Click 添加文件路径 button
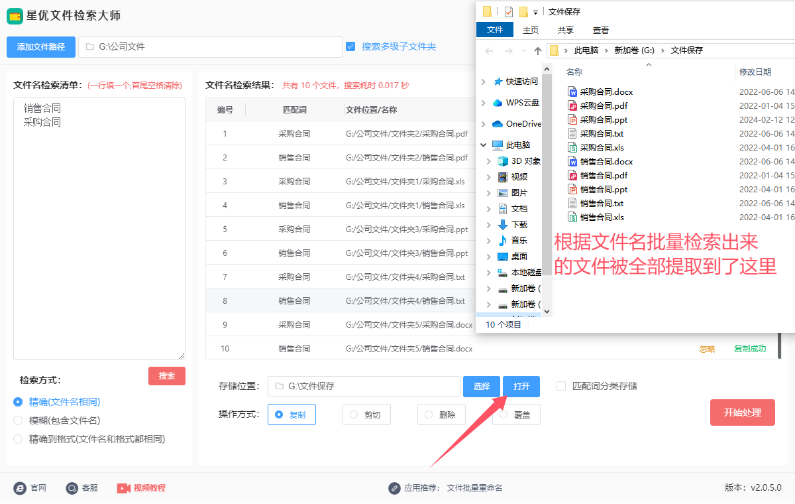This screenshot has height=504, width=795. [x=41, y=47]
